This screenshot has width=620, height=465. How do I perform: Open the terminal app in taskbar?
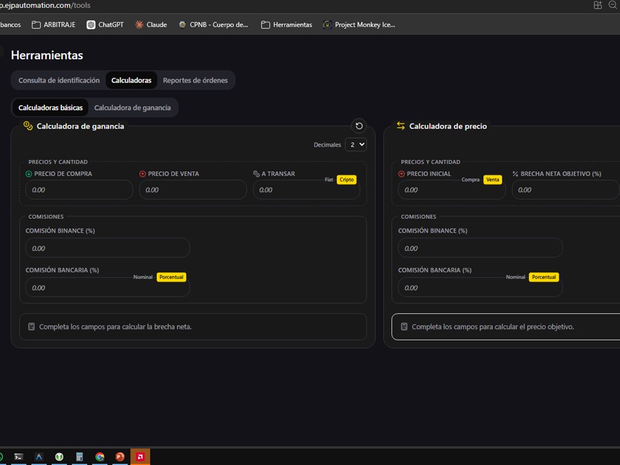tap(19, 457)
